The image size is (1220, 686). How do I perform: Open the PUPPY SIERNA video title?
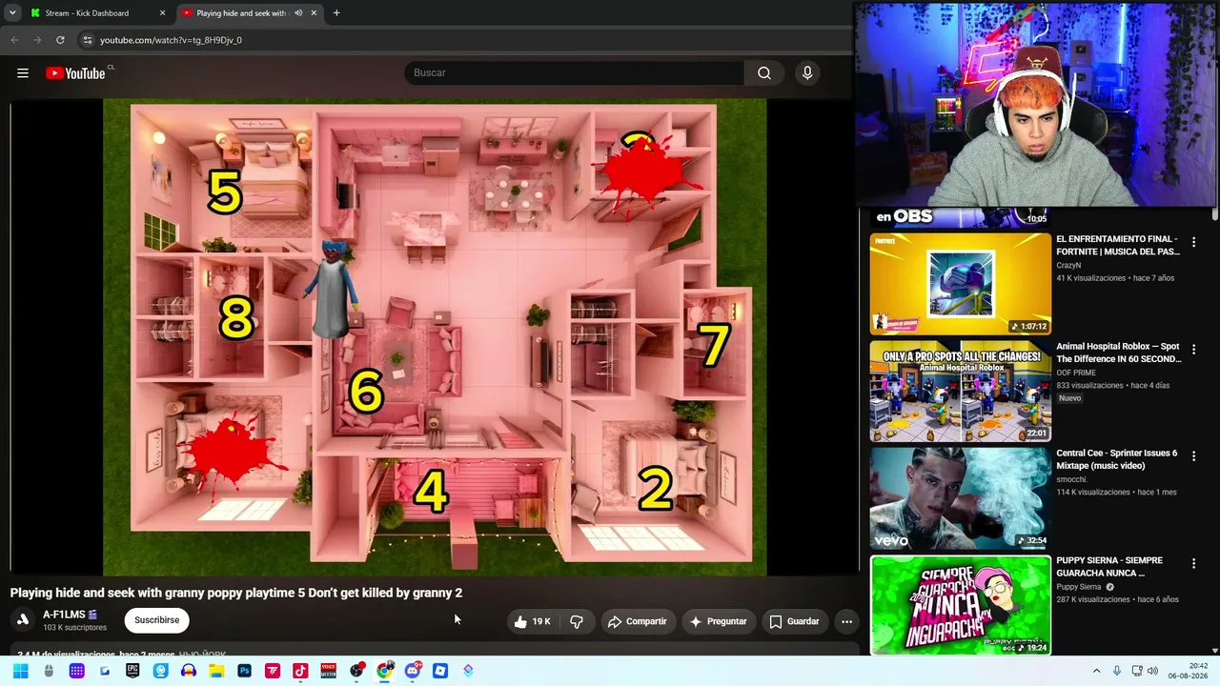pyautogui.click(x=1109, y=567)
